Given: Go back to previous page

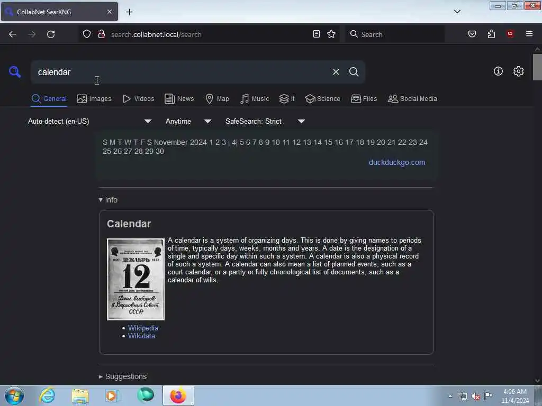Looking at the screenshot, I should click(x=13, y=34).
